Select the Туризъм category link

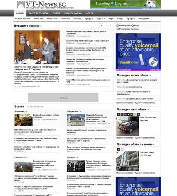(x=101, y=18)
